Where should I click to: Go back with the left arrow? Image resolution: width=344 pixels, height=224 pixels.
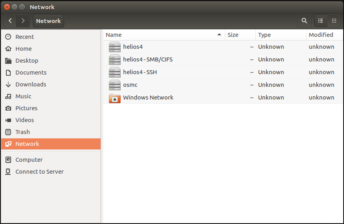tap(10, 21)
